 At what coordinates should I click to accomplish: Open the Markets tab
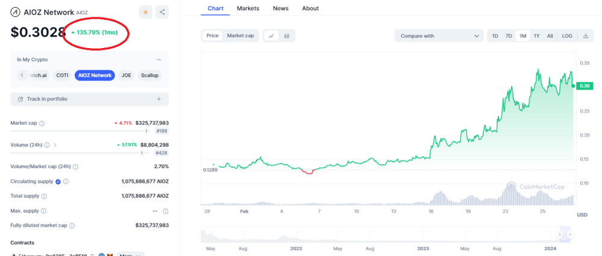tap(248, 8)
